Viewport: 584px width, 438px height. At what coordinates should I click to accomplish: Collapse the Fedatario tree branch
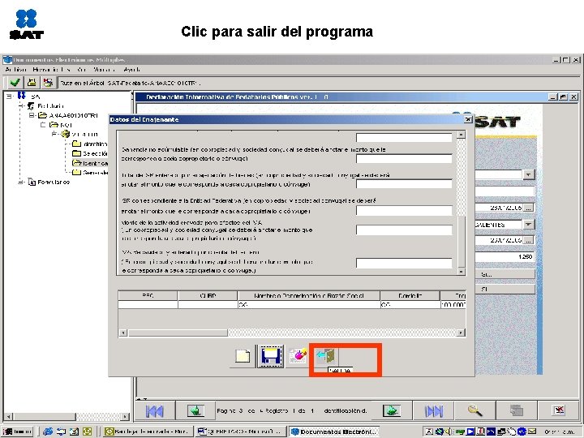point(21,106)
